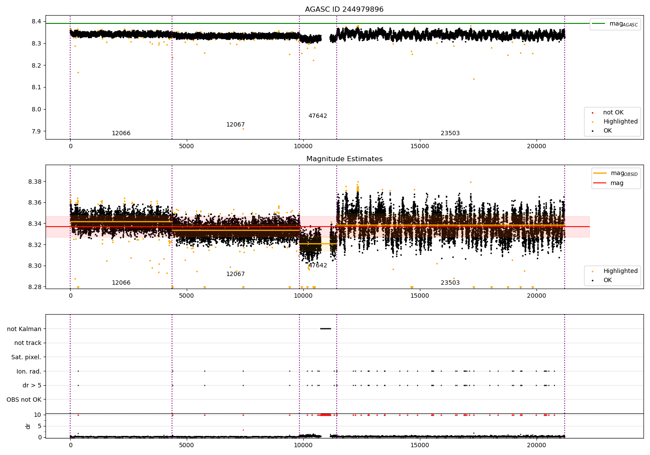The width and height of the screenshot is (650, 455).
Task: Click the 'dr > 5' axis label
Action: [x=32, y=386]
